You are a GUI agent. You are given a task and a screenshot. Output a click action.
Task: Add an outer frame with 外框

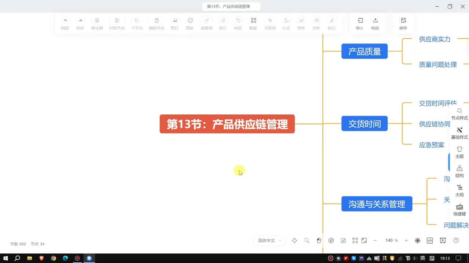coord(316,23)
